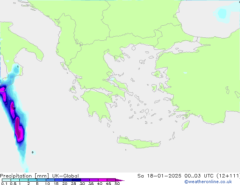The image size is (240, 185).
Task: Click the 'Precipitation [mm]' title text
Action: (x=24, y=176)
